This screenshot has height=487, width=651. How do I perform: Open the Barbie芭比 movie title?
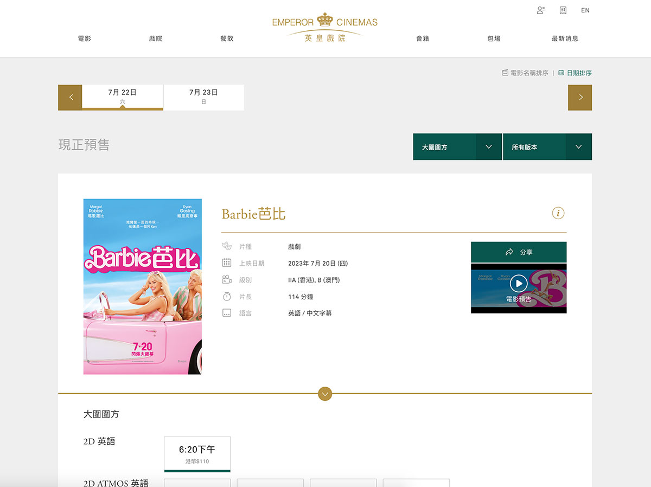coord(253,214)
